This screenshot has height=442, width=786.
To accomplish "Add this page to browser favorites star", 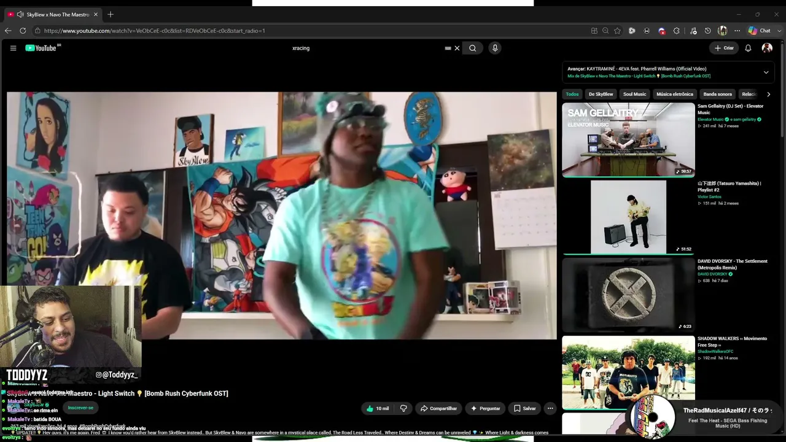I will 617,31.
